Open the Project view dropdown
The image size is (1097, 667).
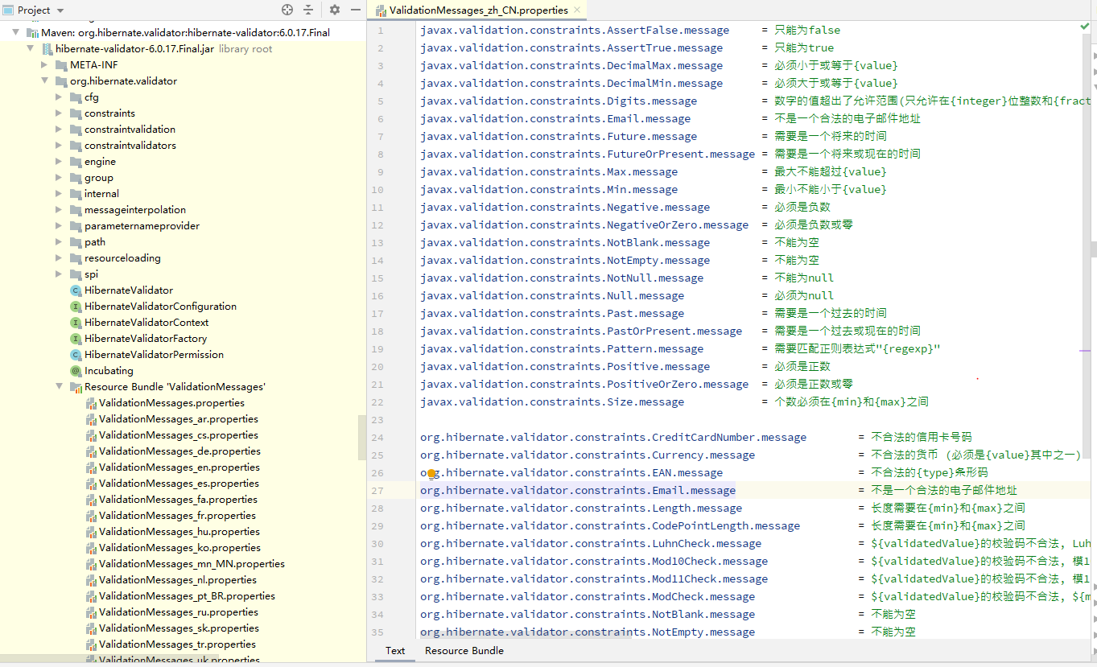point(60,10)
